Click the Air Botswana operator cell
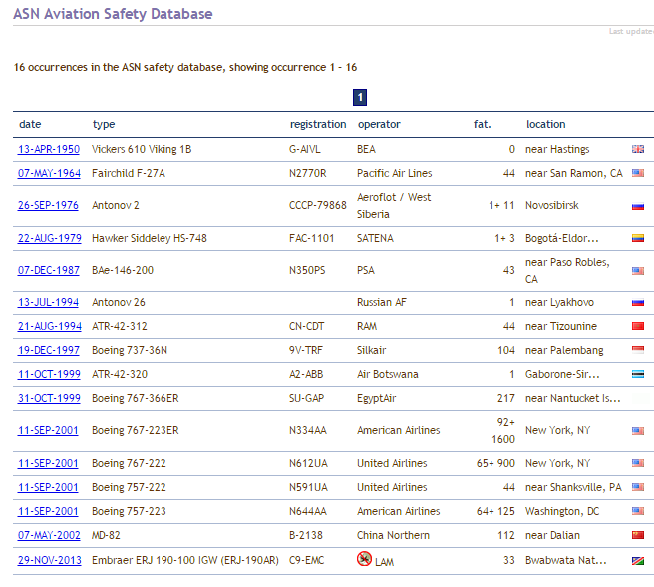The image size is (654, 587). [387, 374]
